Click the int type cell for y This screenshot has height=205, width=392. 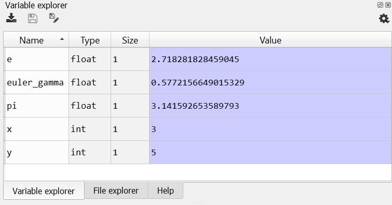[90, 152]
